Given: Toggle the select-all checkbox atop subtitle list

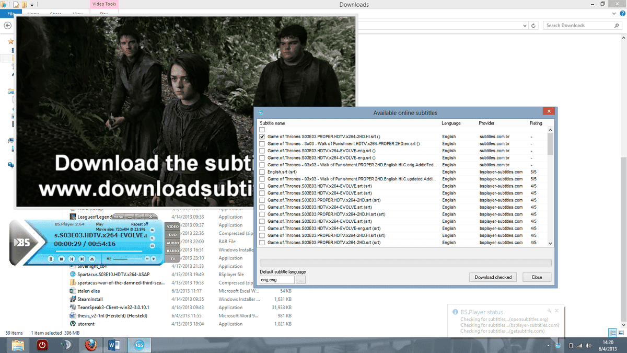Looking at the screenshot, I should point(262,130).
